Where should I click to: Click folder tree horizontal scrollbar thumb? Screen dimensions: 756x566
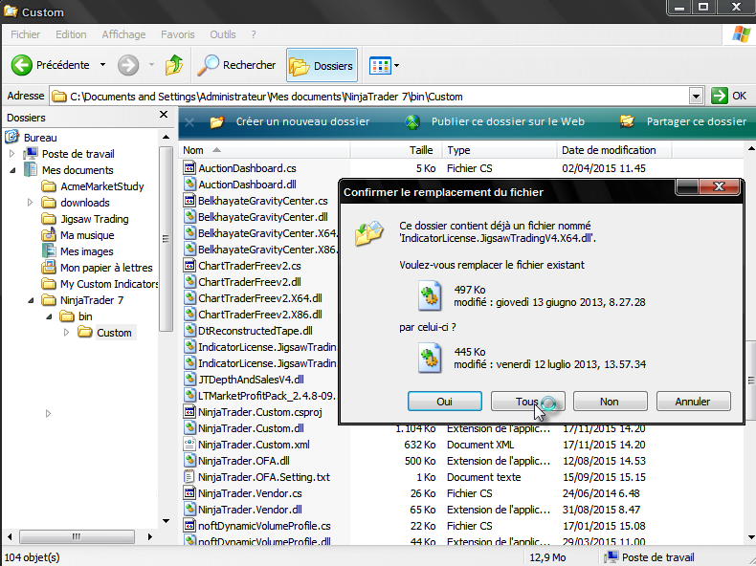tap(77, 536)
